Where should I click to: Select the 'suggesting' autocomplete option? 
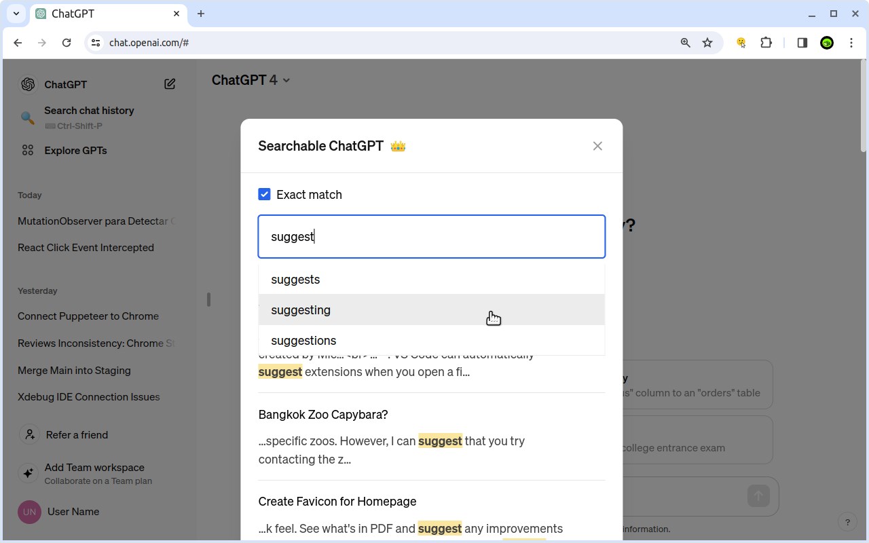pos(301,310)
